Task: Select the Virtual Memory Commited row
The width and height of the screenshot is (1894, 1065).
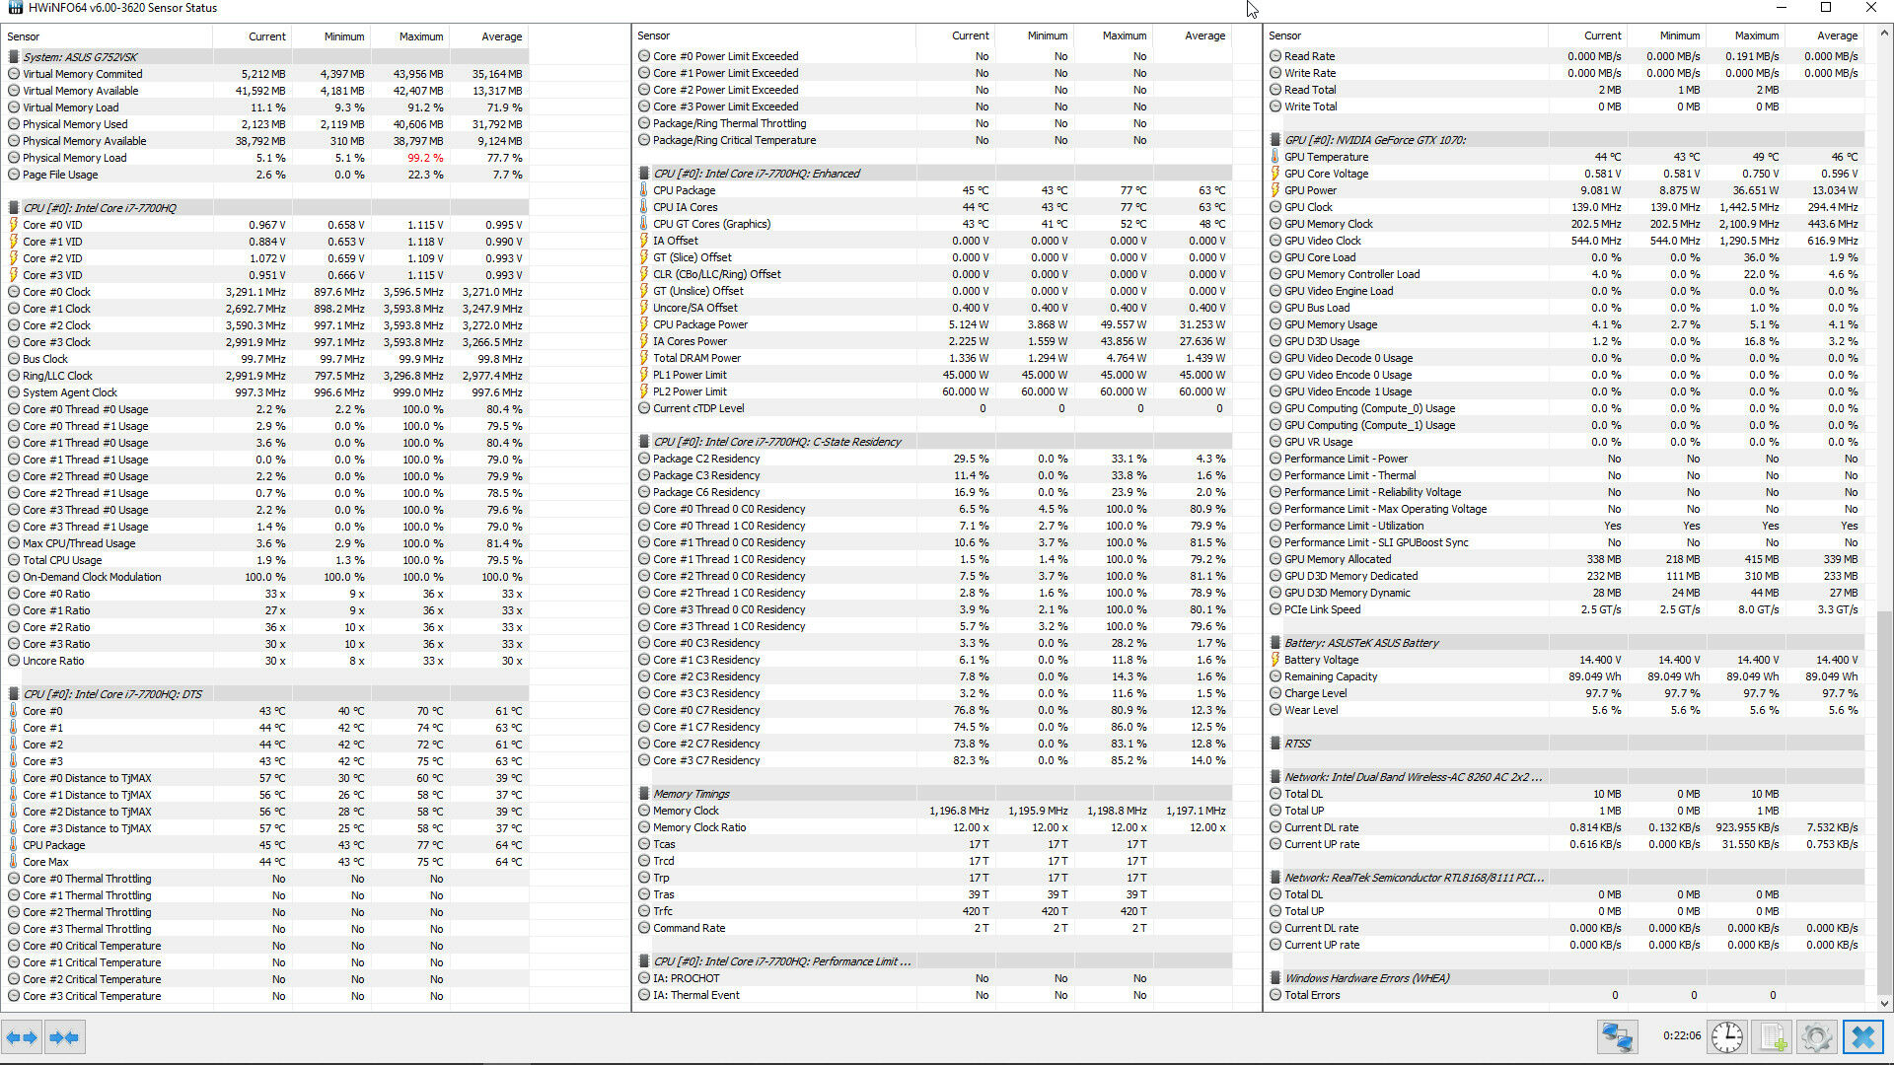Action: point(266,74)
